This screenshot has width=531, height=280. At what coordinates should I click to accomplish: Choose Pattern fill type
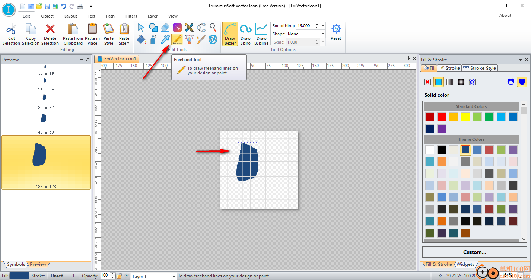point(472,82)
